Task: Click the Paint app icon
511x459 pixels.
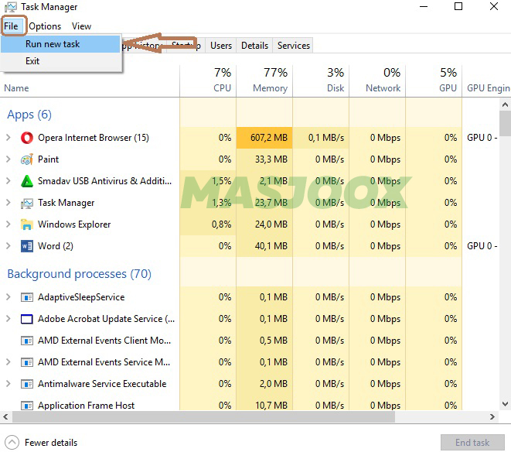Action: pyautogui.click(x=27, y=159)
